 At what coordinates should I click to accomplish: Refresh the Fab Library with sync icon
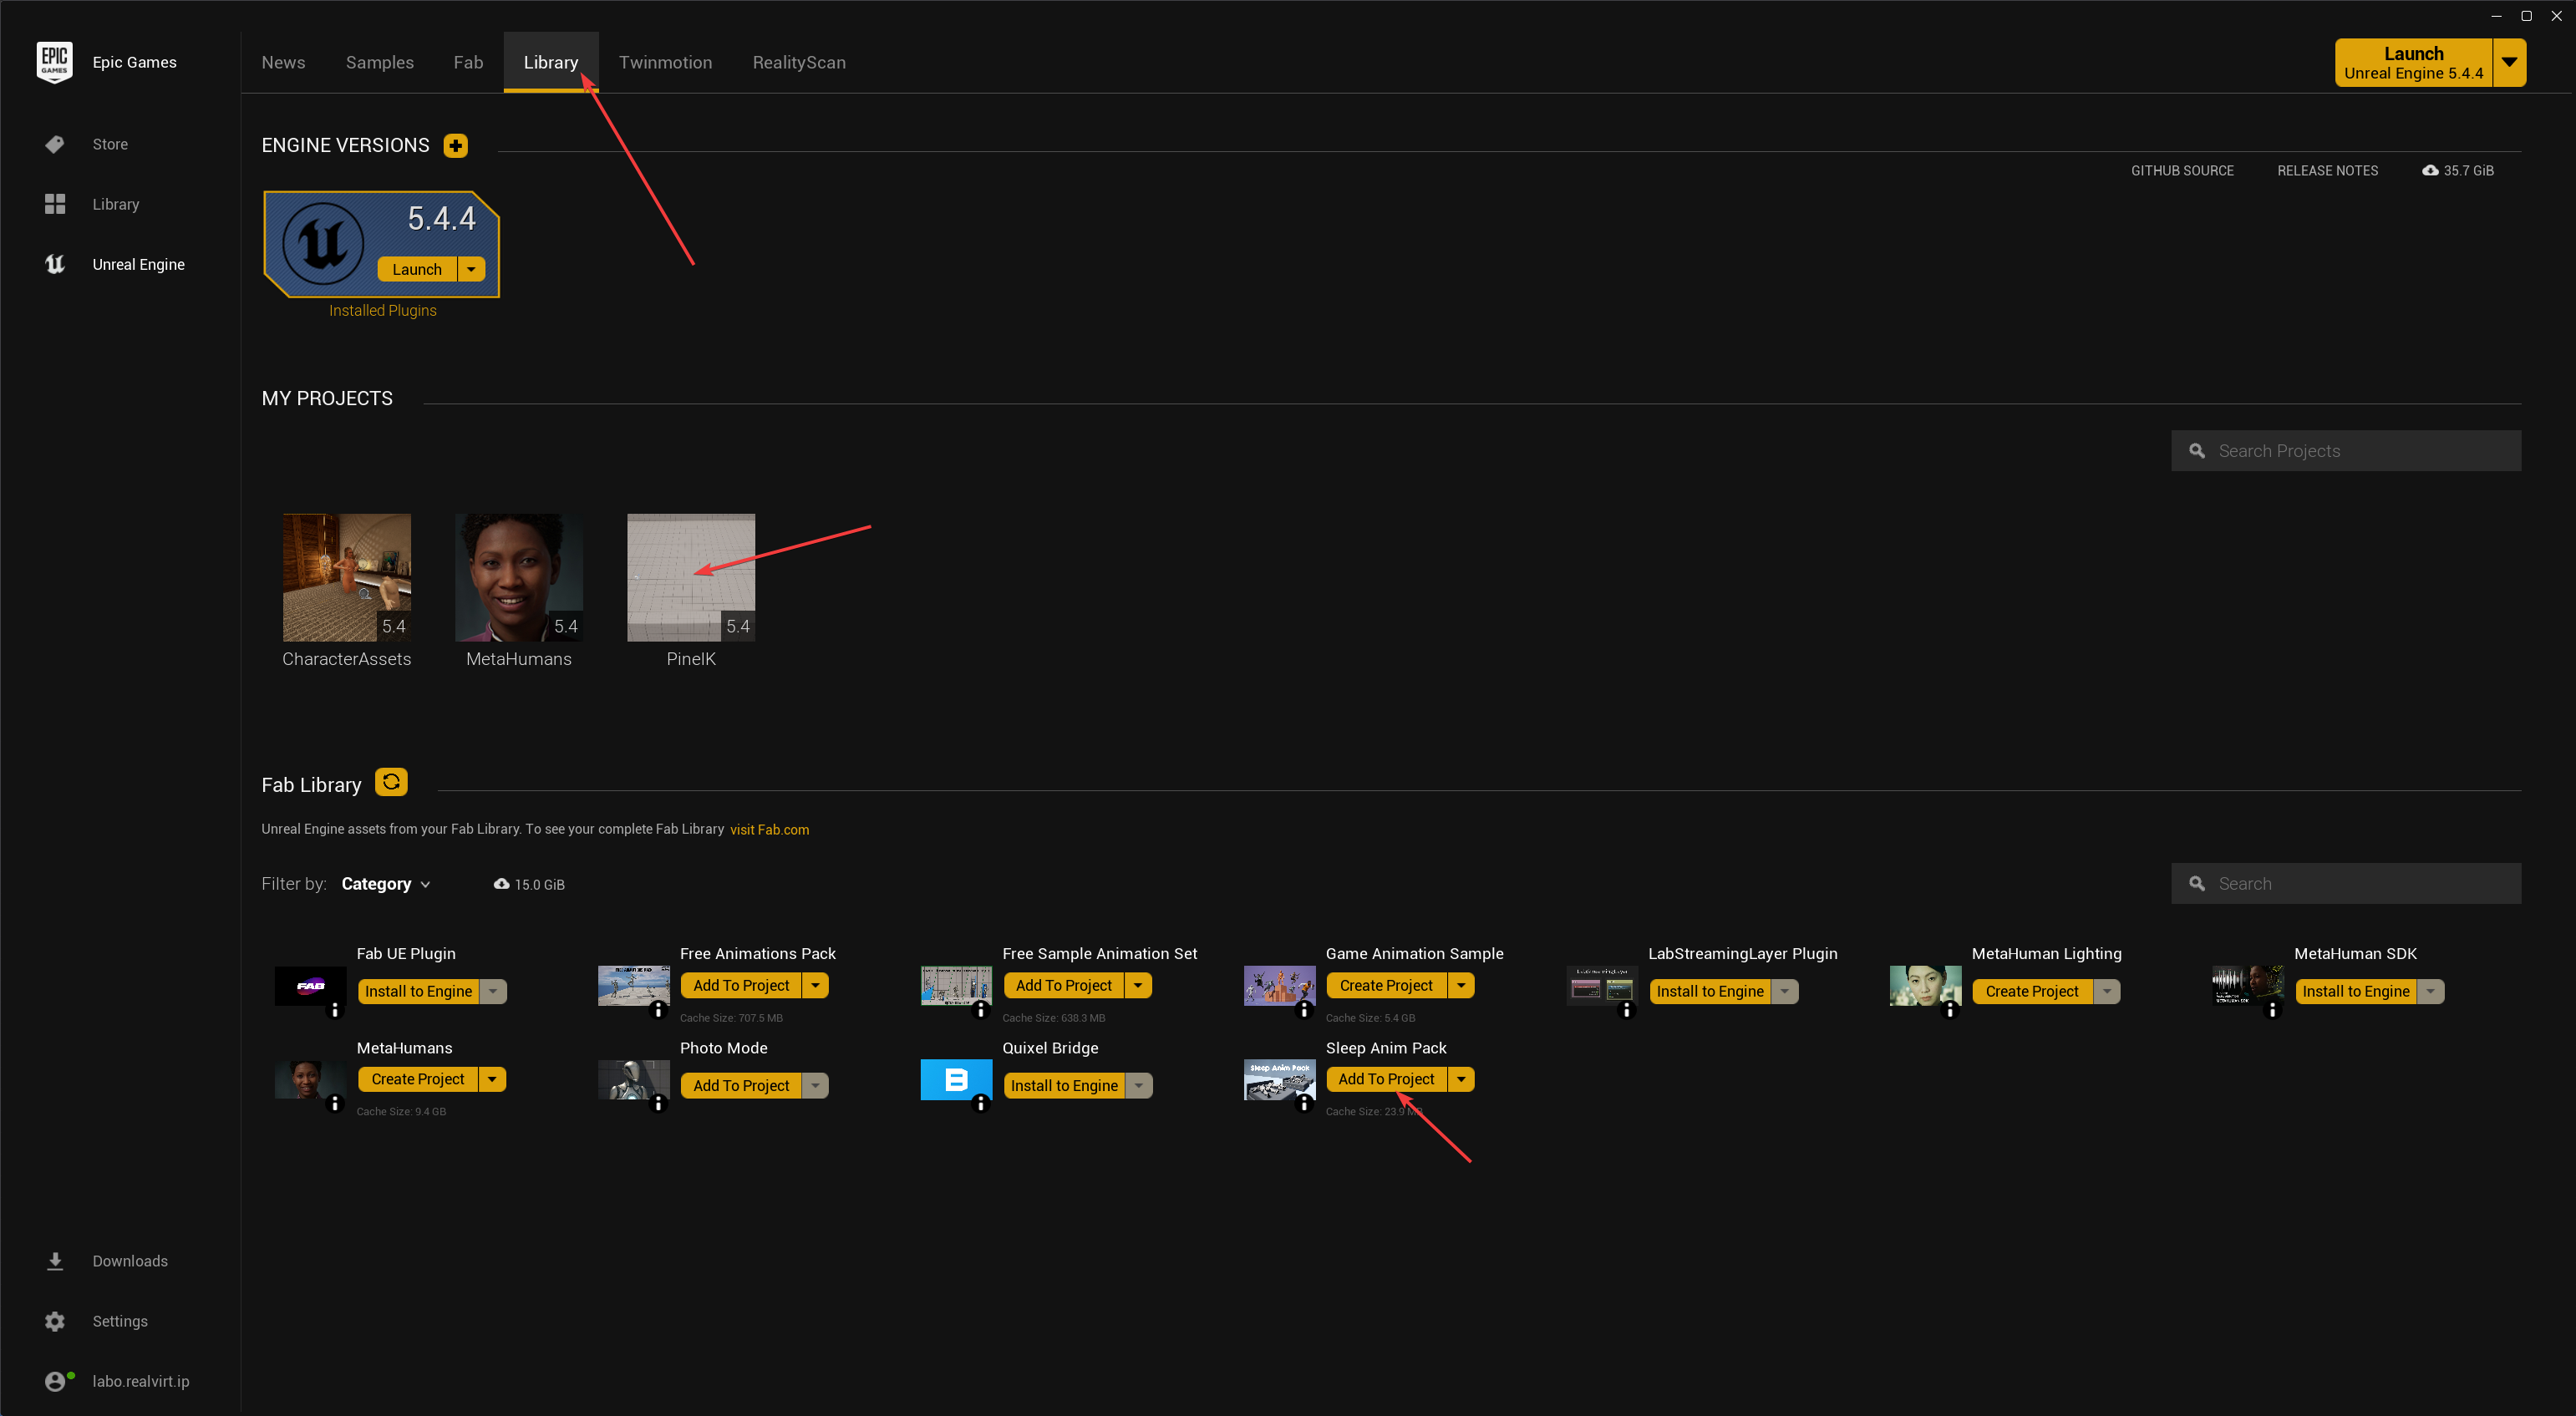click(x=391, y=782)
